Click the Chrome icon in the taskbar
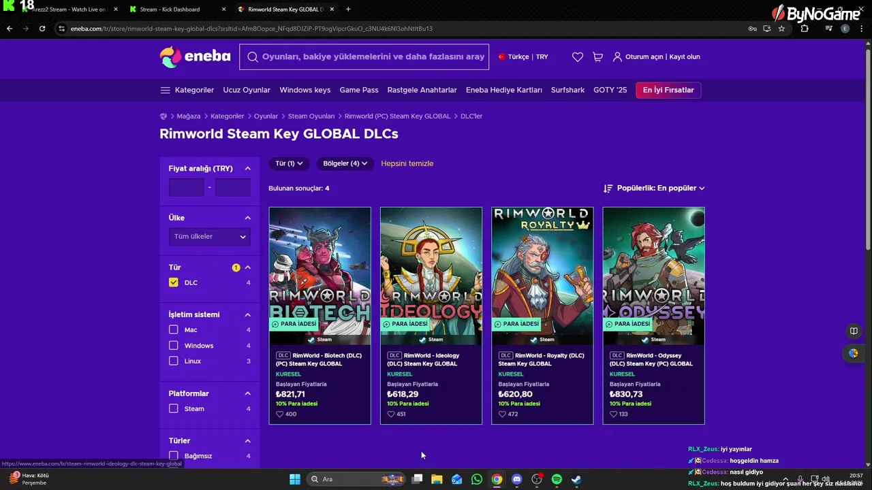The width and height of the screenshot is (872, 490). click(497, 479)
